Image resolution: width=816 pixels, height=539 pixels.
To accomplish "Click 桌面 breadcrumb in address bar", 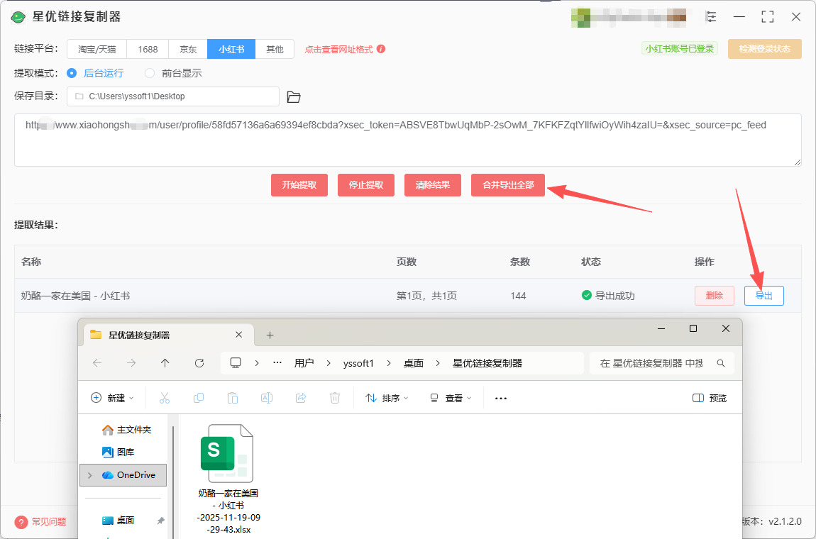I will click(413, 363).
